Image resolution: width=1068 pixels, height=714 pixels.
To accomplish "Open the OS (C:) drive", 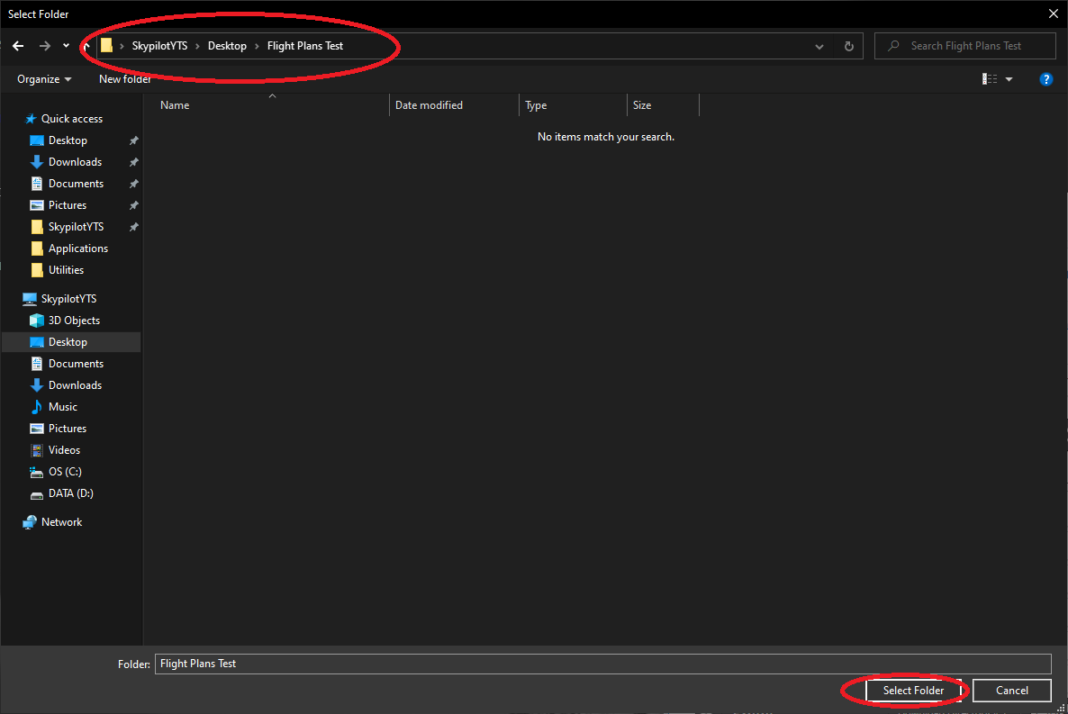I will point(65,472).
